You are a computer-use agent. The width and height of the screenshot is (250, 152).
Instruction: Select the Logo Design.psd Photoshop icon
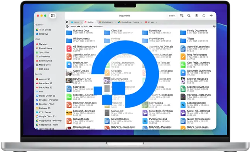point(183,105)
